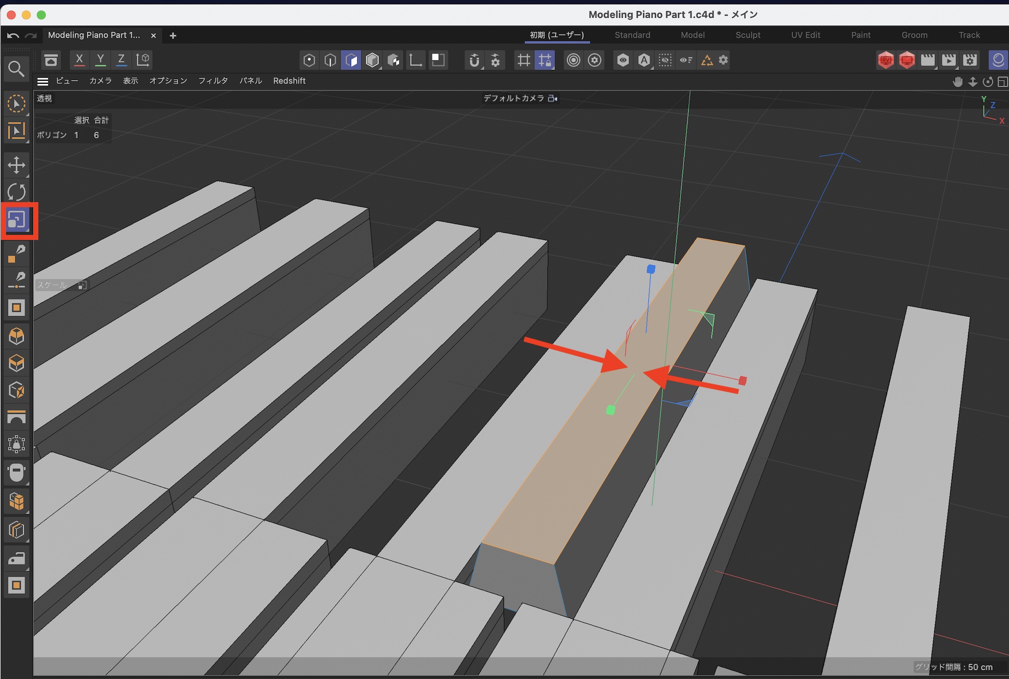This screenshot has height=679, width=1009.
Task: Open the Edit Render Settings icon
Action: click(x=970, y=60)
